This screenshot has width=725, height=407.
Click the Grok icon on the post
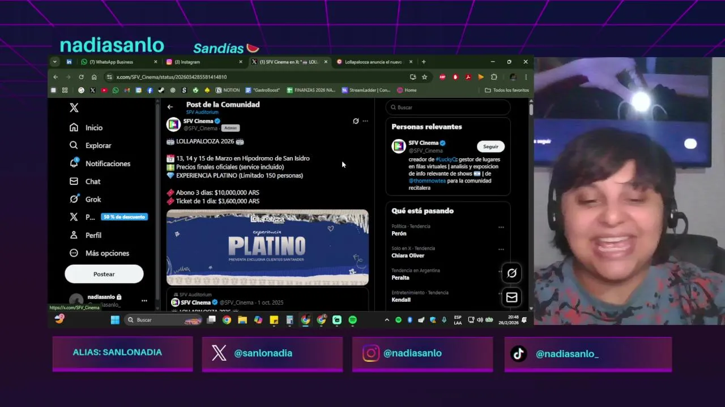(x=356, y=121)
